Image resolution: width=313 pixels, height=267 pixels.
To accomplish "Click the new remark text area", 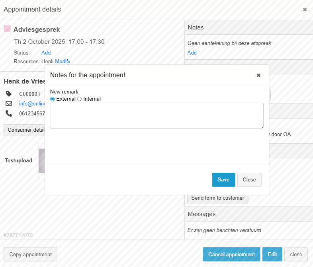I will coord(156,115).
